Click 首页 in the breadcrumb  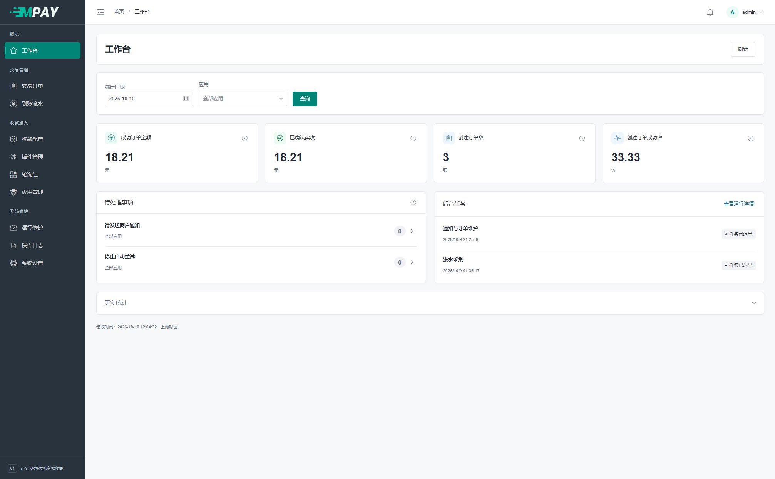pyautogui.click(x=119, y=12)
